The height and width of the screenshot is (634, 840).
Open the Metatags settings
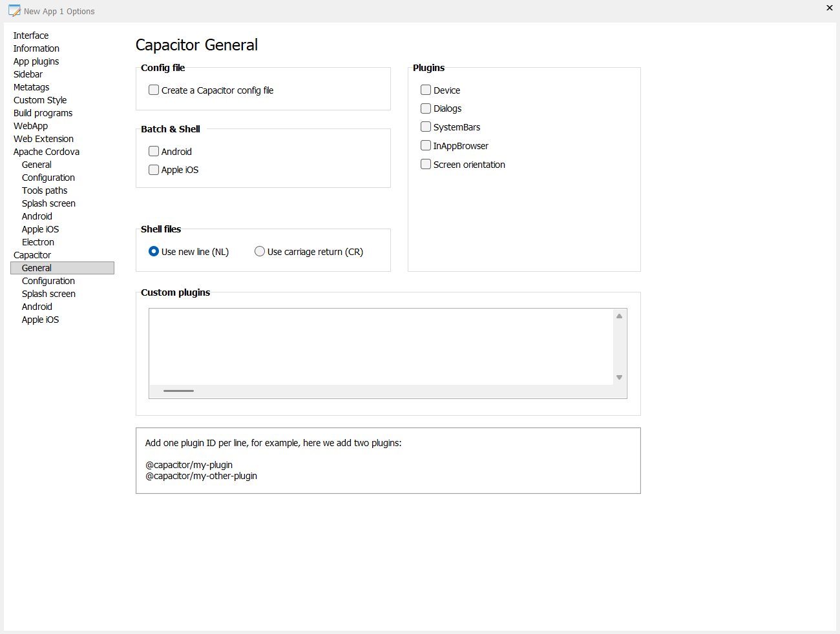click(31, 87)
